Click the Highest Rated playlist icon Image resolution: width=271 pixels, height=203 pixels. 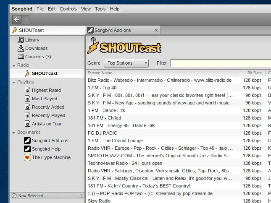click(x=27, y=90)
